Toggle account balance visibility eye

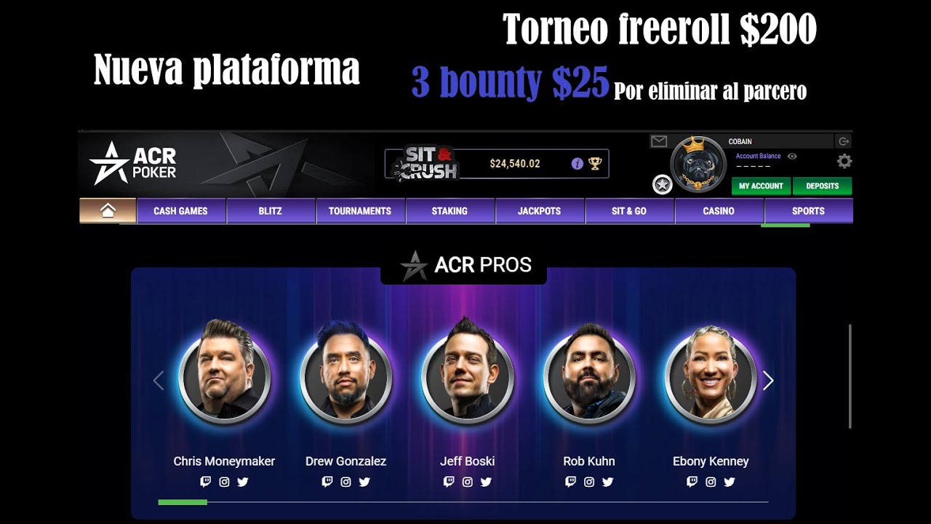792,156
